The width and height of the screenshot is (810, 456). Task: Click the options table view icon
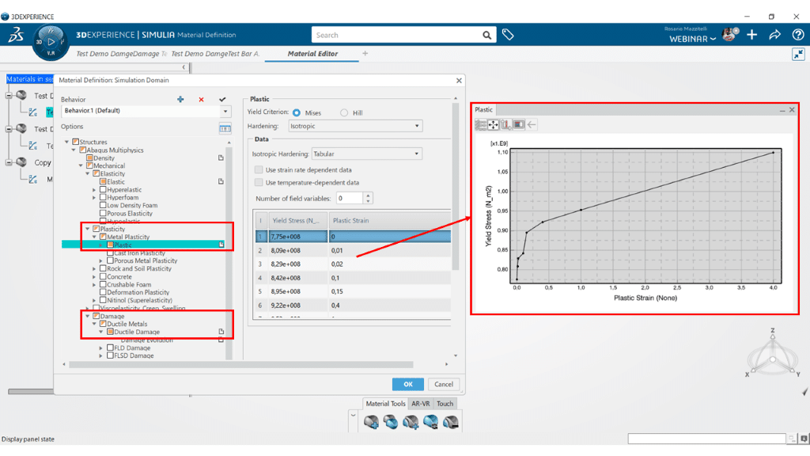pos(225,128)
